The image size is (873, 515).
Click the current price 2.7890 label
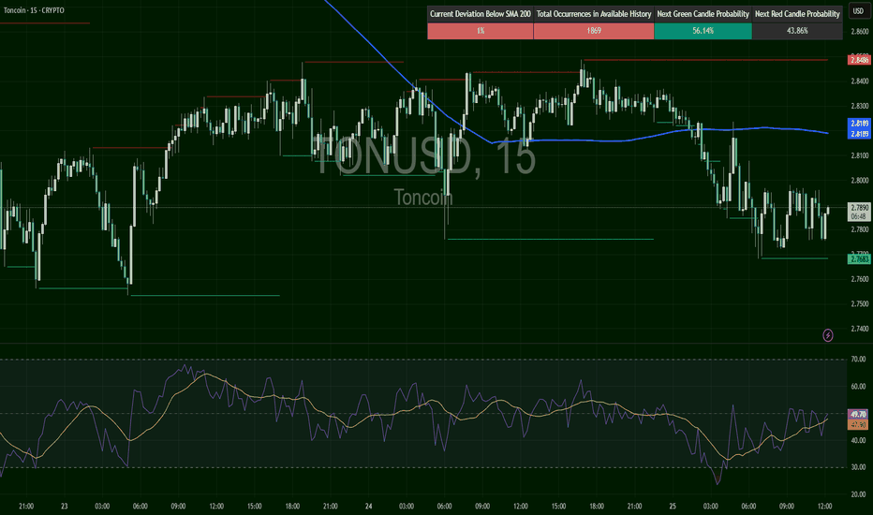[x=858, y=207]
